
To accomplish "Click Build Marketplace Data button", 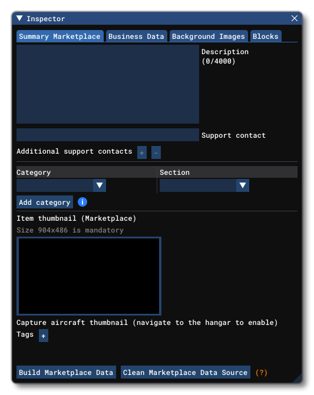I will [x=66, y=372].
